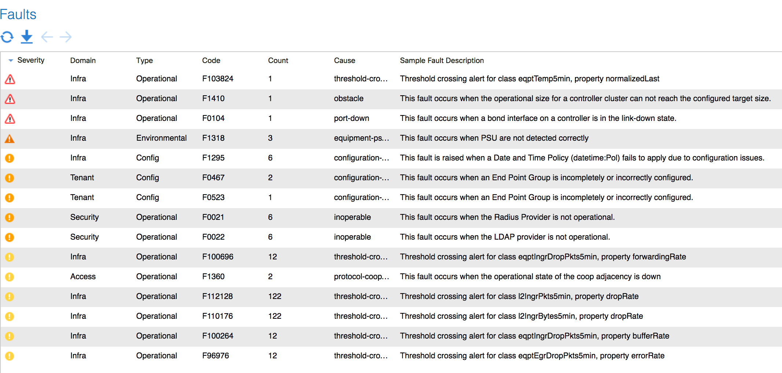Select the F0467 Tenant Config row
The image size is (782, 373).
pos(391,178)
